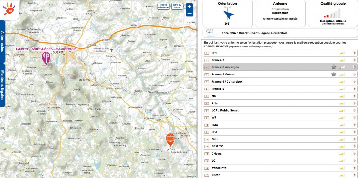Click the blue orientation arrow compass

[228, 15]
